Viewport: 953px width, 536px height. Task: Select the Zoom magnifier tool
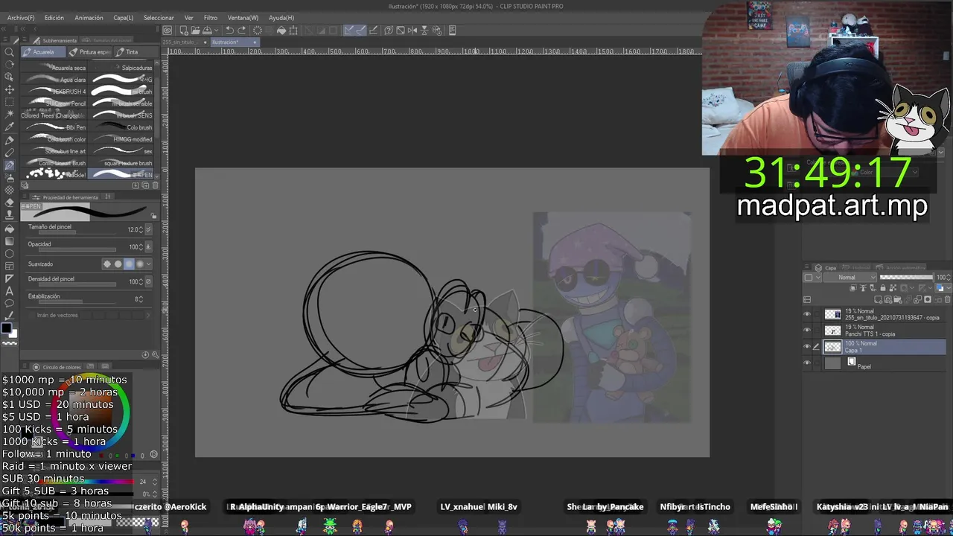pyautogui.click(x=10, y=52)
